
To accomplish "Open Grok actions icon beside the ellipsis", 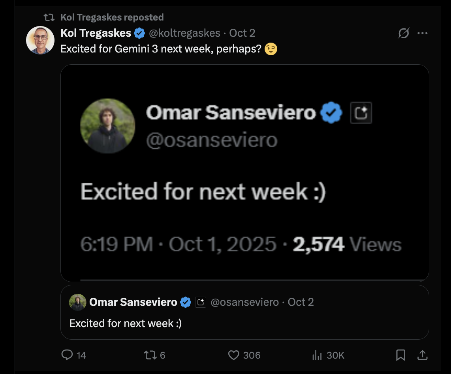I will click(x=403, y=34).
